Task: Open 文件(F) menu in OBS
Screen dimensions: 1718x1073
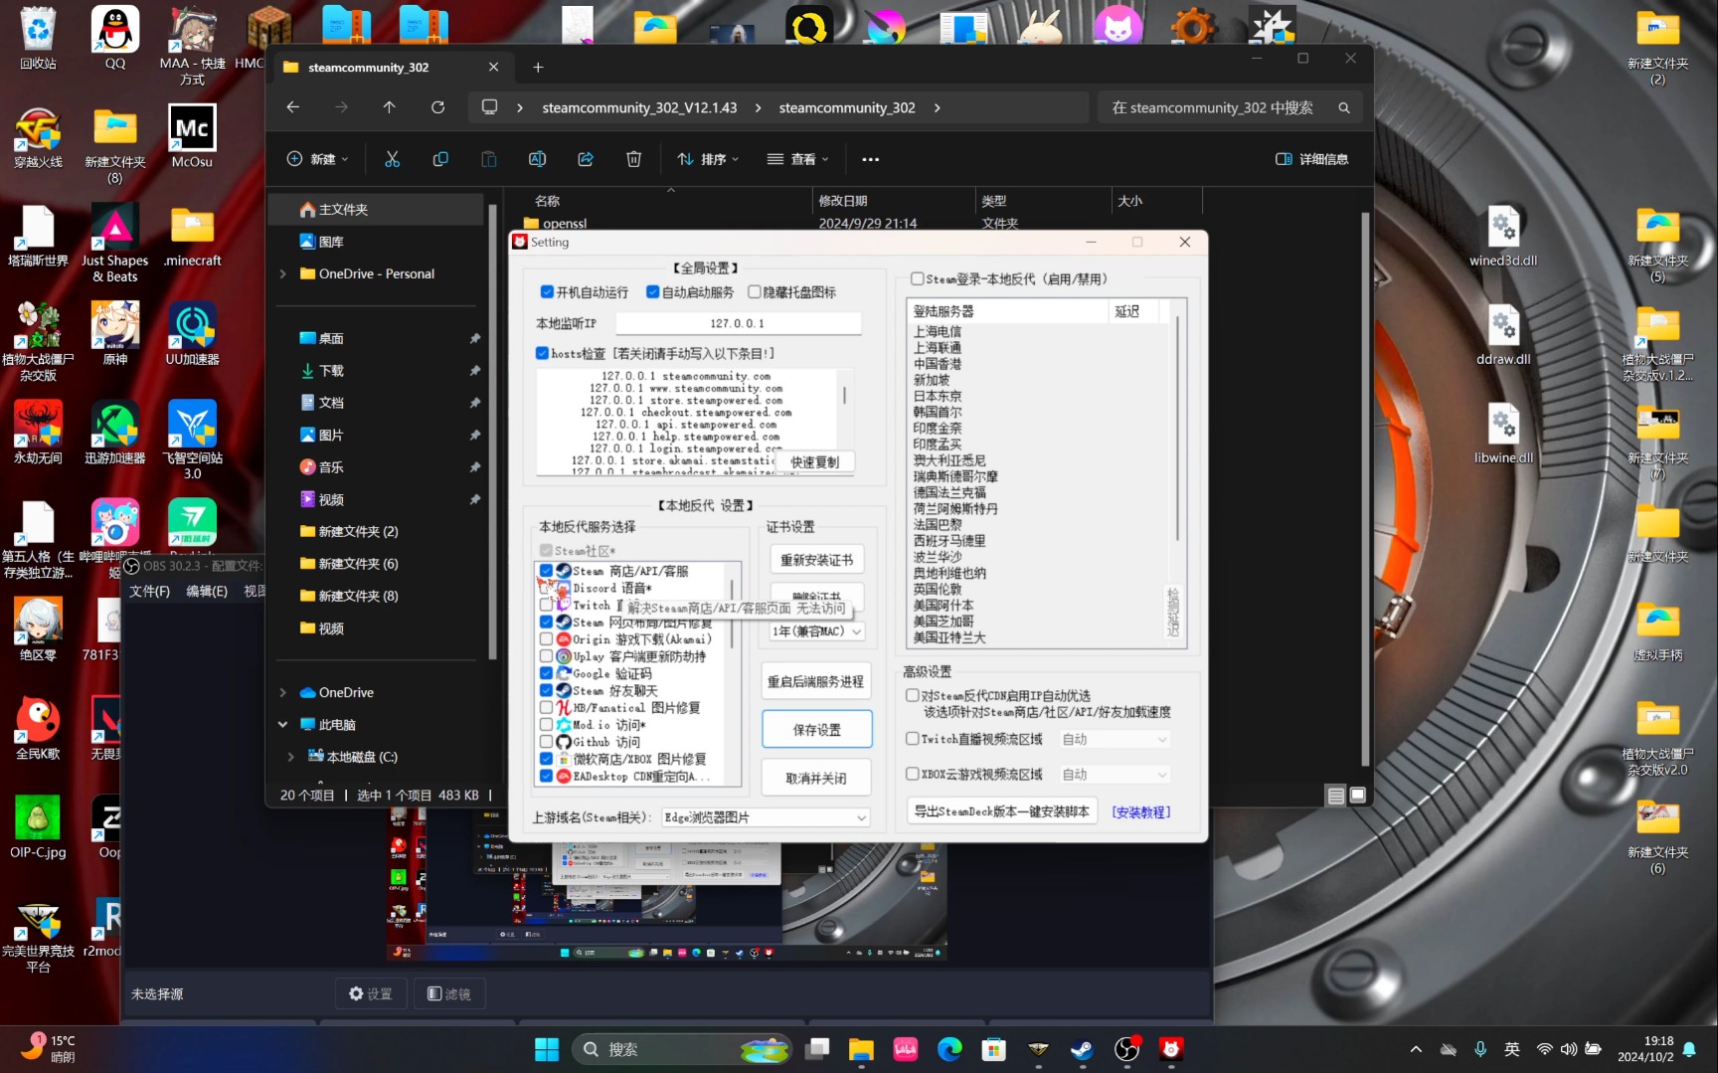Action: tap(150, 591)
